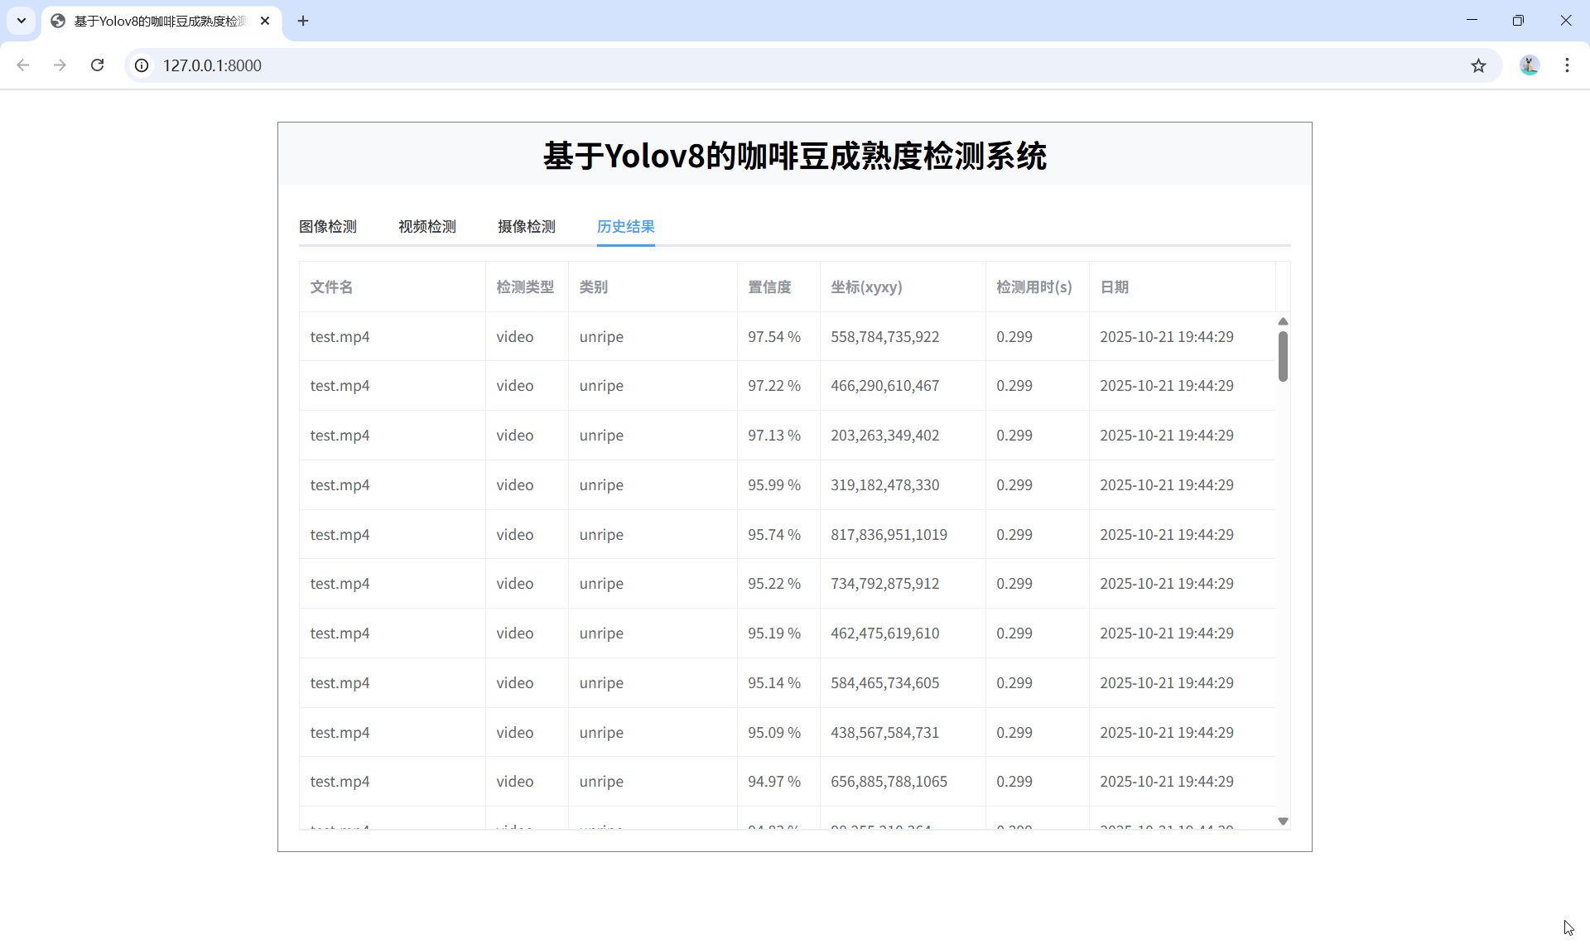This screenshot has height=944, width=1590.
Task: Reload the page with the refresh icon
Action: point(97,65)
